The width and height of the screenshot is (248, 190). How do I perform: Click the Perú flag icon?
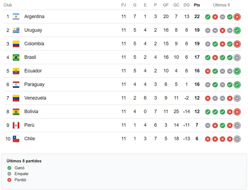[16, 125]
